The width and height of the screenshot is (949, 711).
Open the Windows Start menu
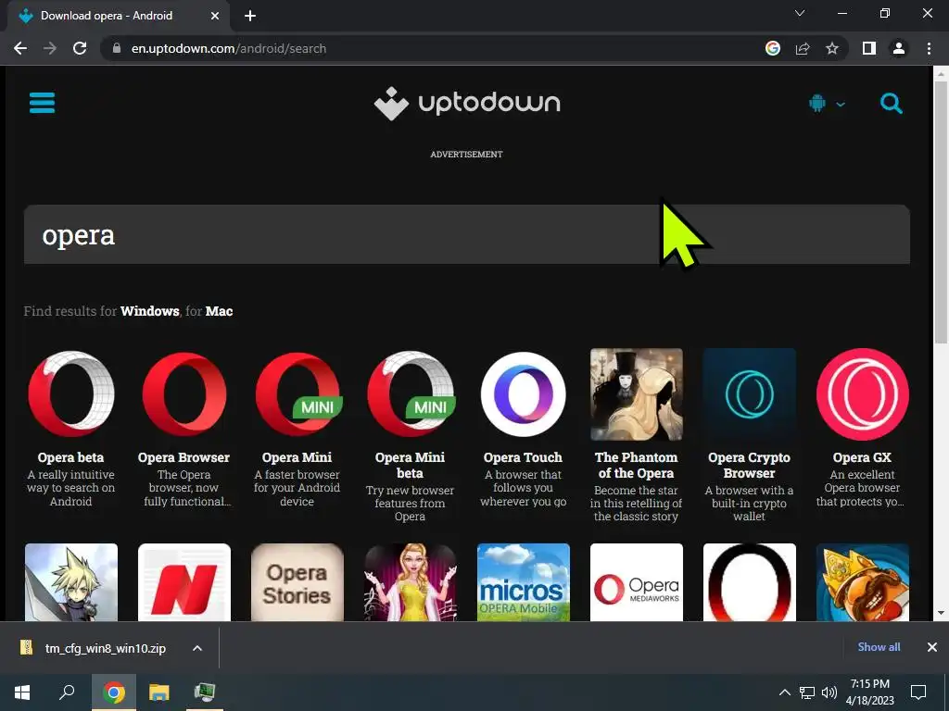coord(22,692)
